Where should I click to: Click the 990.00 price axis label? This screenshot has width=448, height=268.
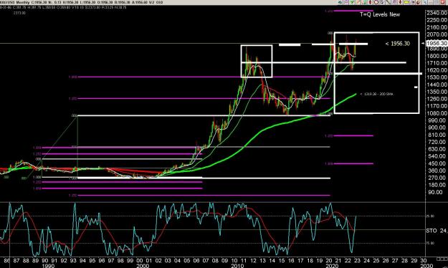pyautogui.click(x=437, y=120)
